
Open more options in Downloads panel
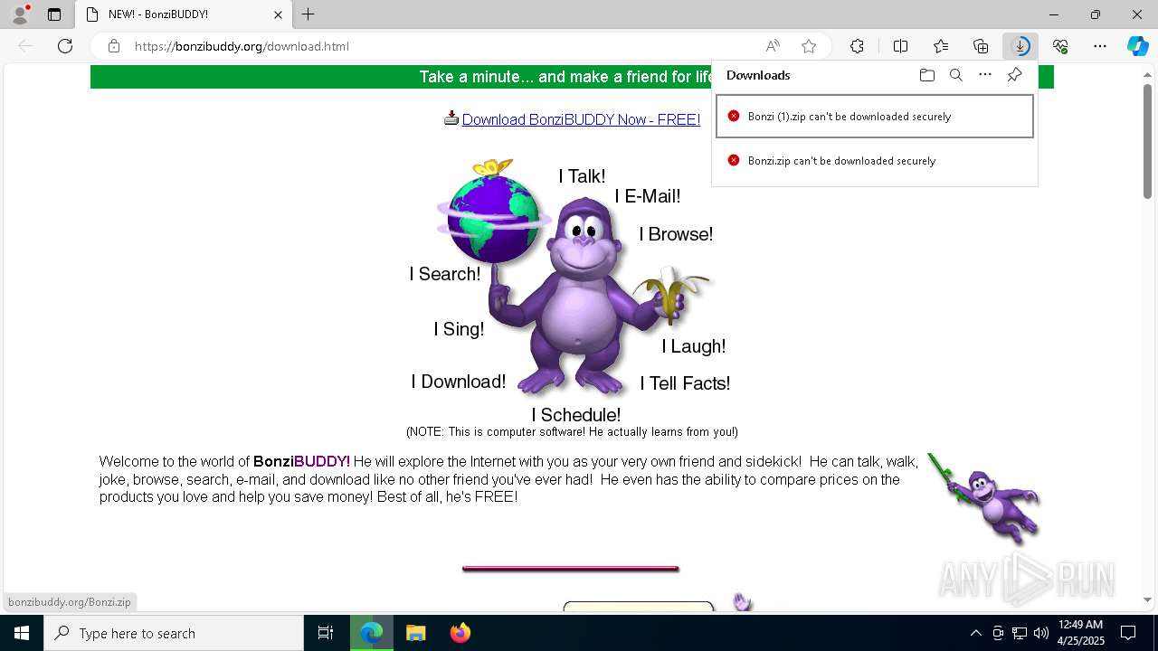click(985, 75)
